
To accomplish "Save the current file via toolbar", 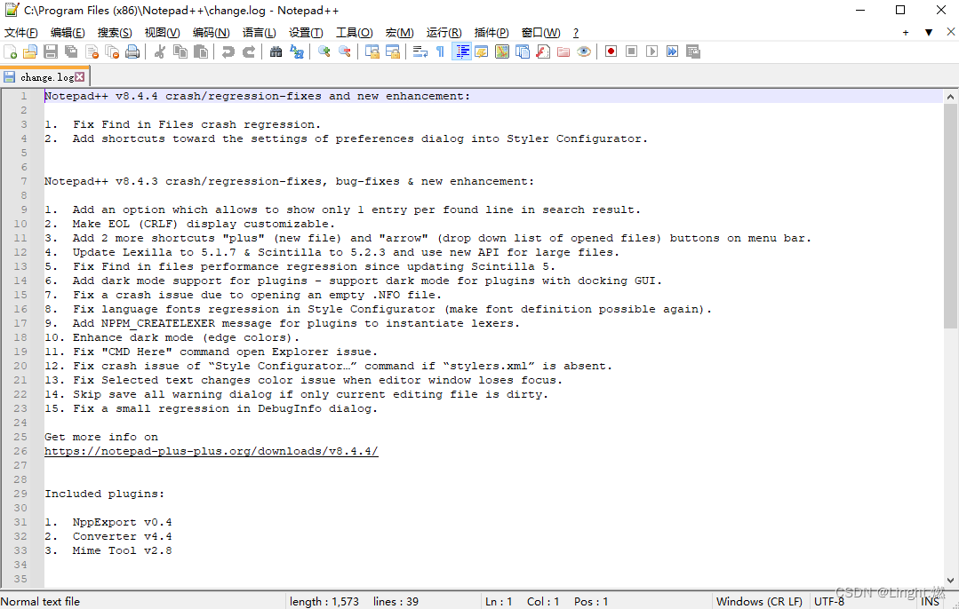I will pos(51,51).
